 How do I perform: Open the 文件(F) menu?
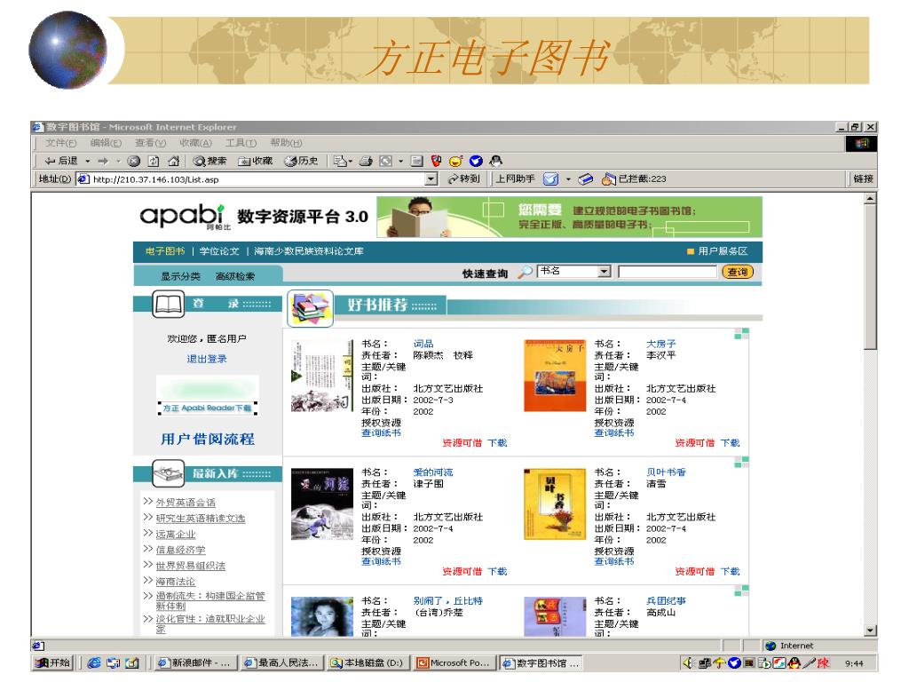click(x=60, y=143)
